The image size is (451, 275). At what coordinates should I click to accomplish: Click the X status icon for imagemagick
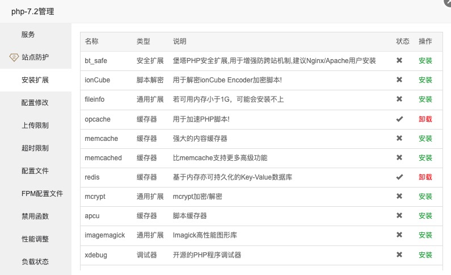click(x=399, y=235)
